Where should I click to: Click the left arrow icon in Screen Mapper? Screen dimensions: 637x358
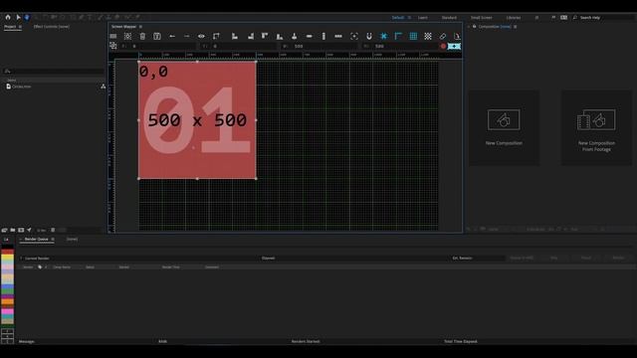(172, 36)
